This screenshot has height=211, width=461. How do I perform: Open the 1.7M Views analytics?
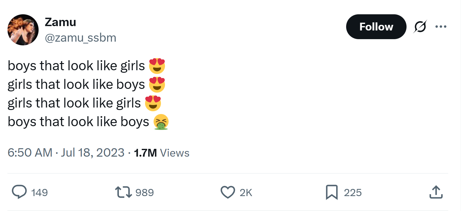tap(161, 153)
